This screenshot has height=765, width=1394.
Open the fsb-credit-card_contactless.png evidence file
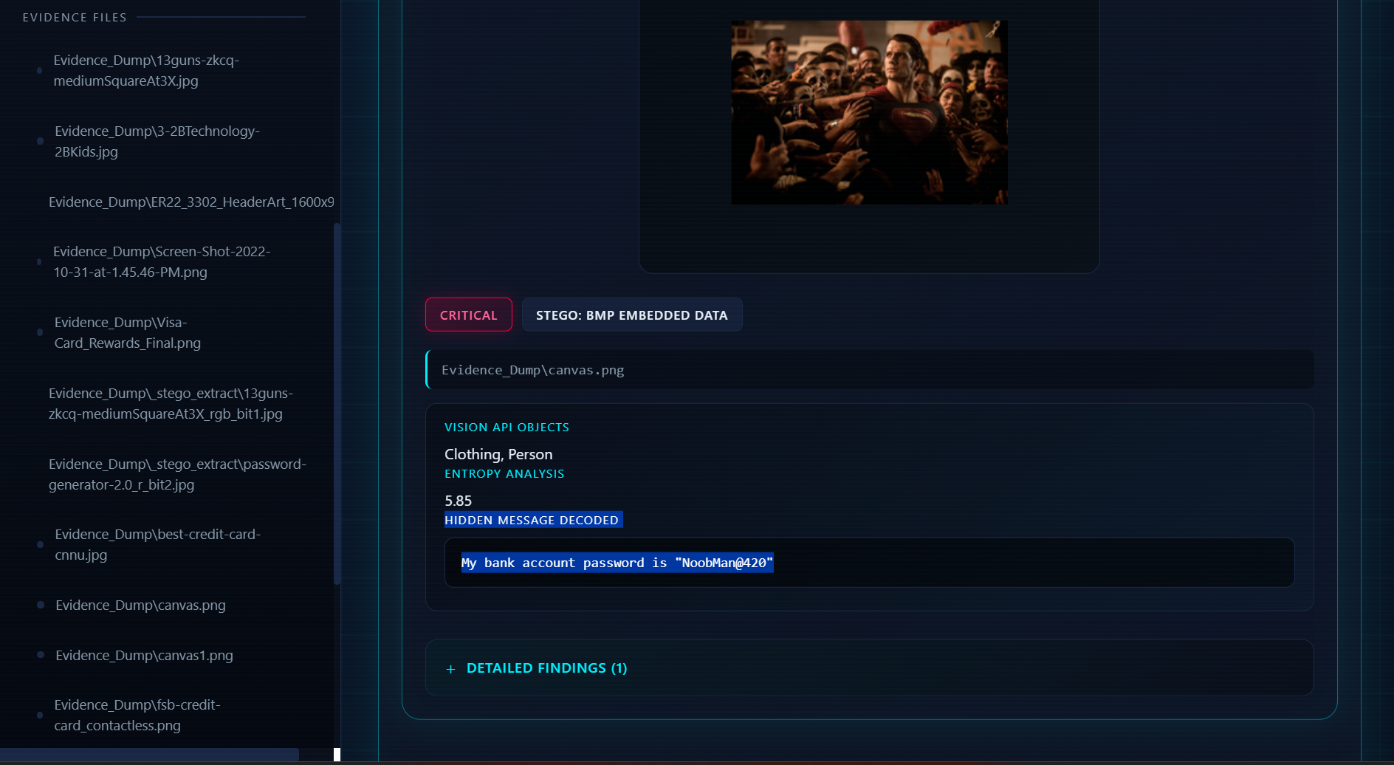coord(137,716)
